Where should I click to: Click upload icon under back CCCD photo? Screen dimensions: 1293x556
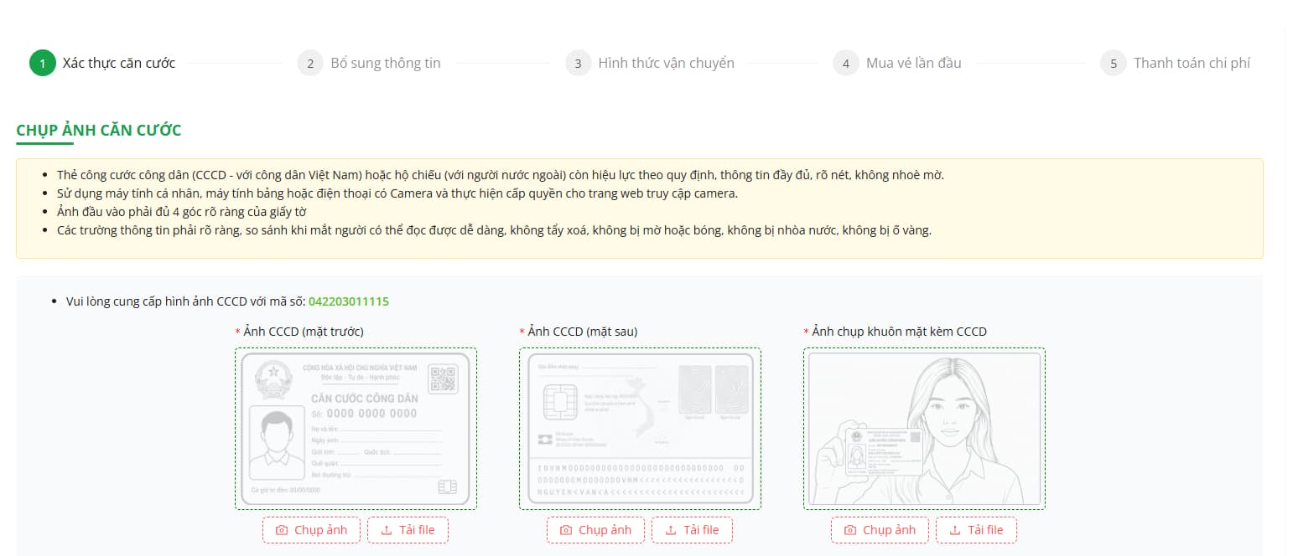[670, 530]
